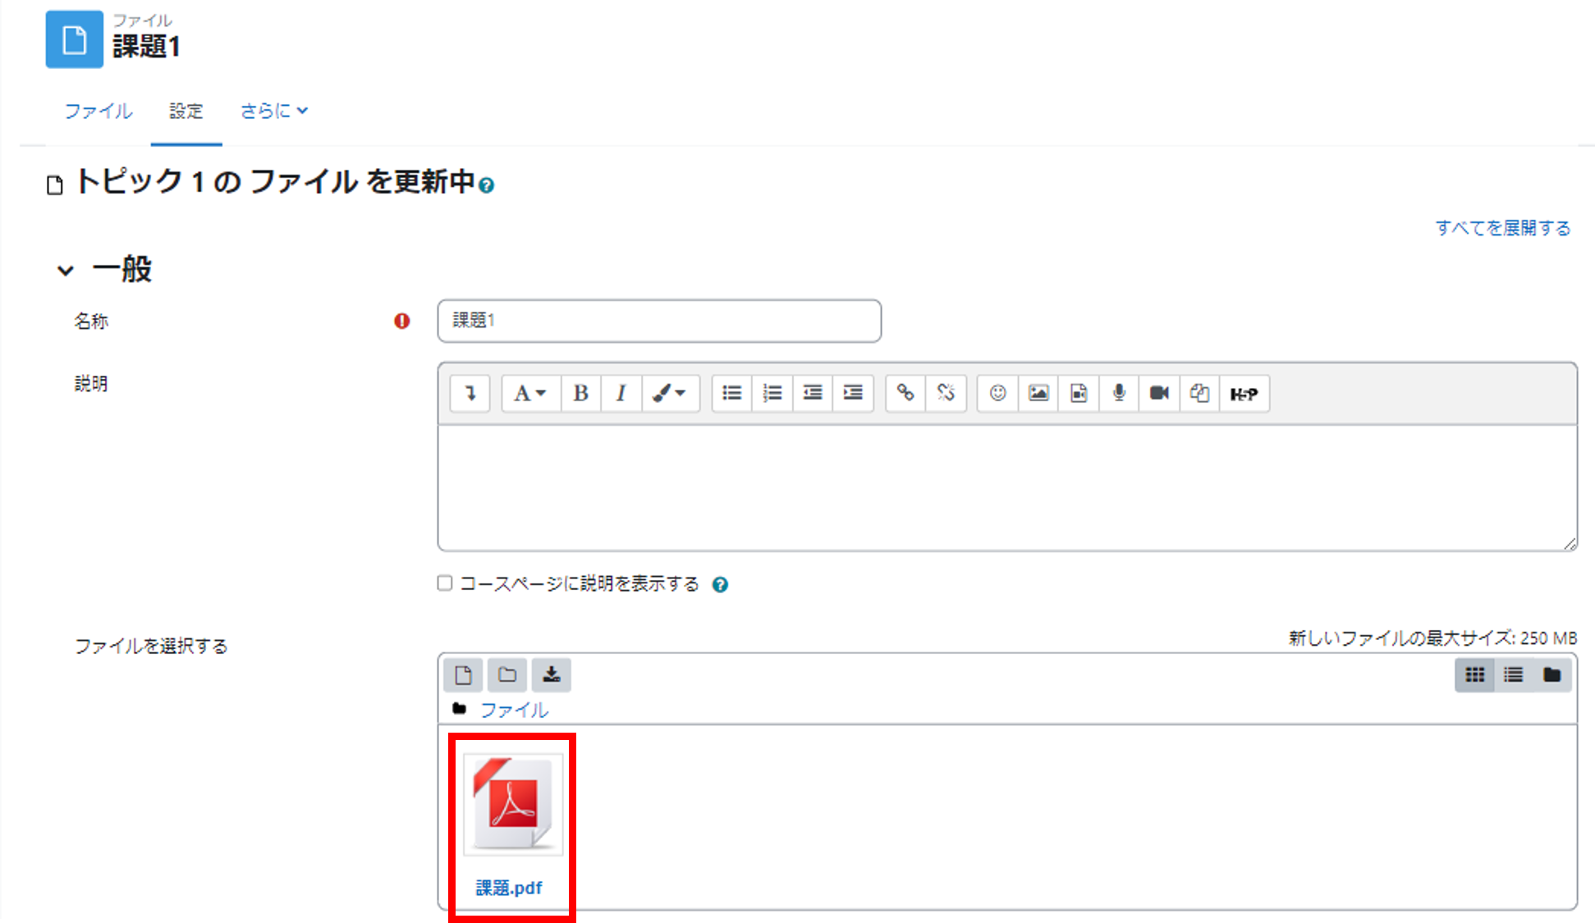This screenshot has height=923, width=1595.
Task: Switch file manager to list view
Action: 1514,675
